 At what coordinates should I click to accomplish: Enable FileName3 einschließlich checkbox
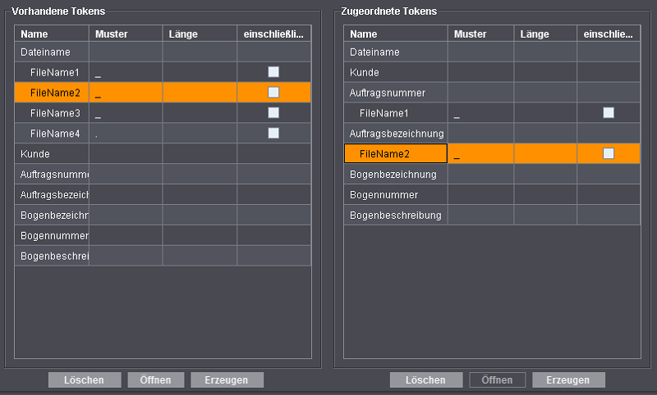(x=273, y=112)
